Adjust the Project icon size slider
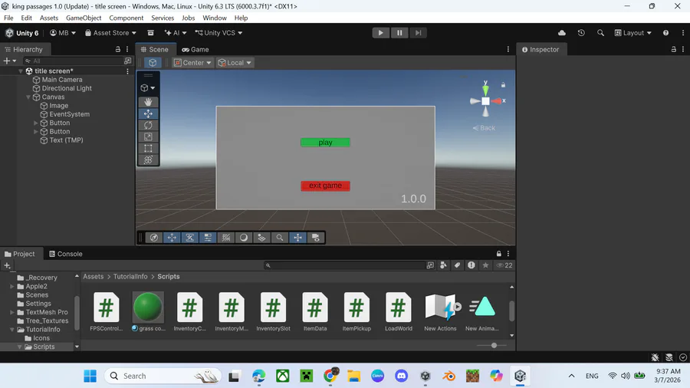Viewport: 690px width, 388px height. (494, 345)
